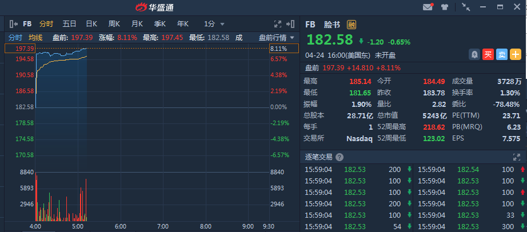Switch to the 日K chart tab
The image size is (527, 232).
(x=91, y=24)
